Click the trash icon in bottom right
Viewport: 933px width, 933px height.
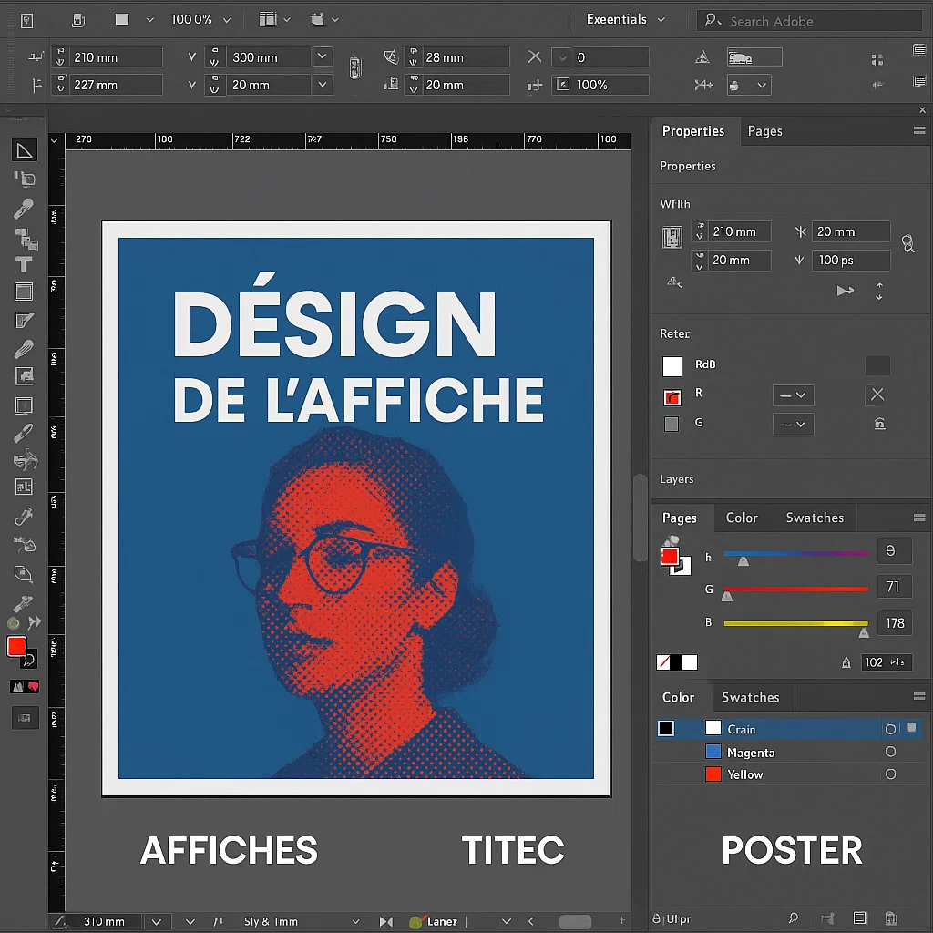(891, 919)
